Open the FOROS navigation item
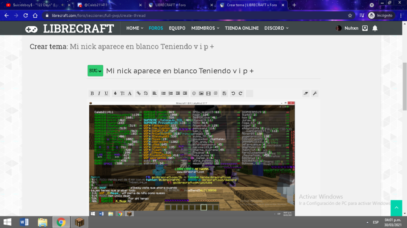407x228 pixels. 156,28
